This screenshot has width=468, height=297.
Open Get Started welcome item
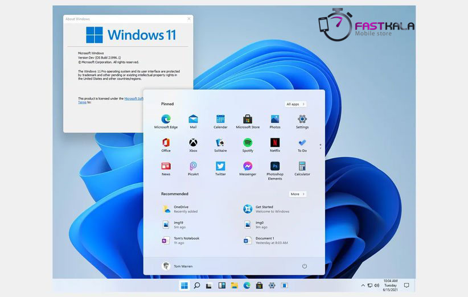[266, 209]
